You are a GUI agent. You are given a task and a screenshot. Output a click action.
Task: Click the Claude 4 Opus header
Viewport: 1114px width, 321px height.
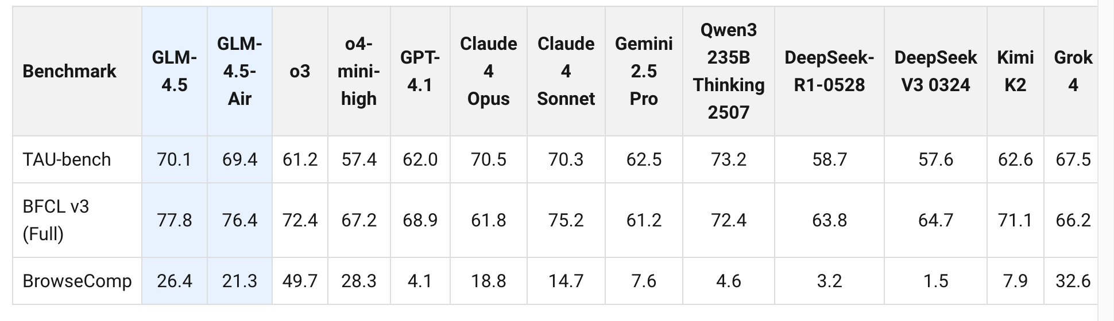point(488,71)
